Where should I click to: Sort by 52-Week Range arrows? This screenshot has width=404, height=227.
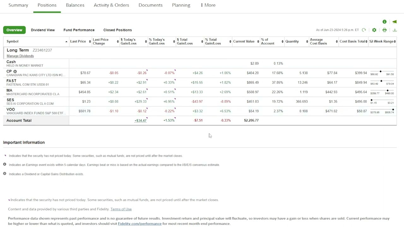click(395, 42)
